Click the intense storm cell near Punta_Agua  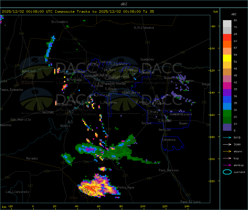[x=99, y=187]
